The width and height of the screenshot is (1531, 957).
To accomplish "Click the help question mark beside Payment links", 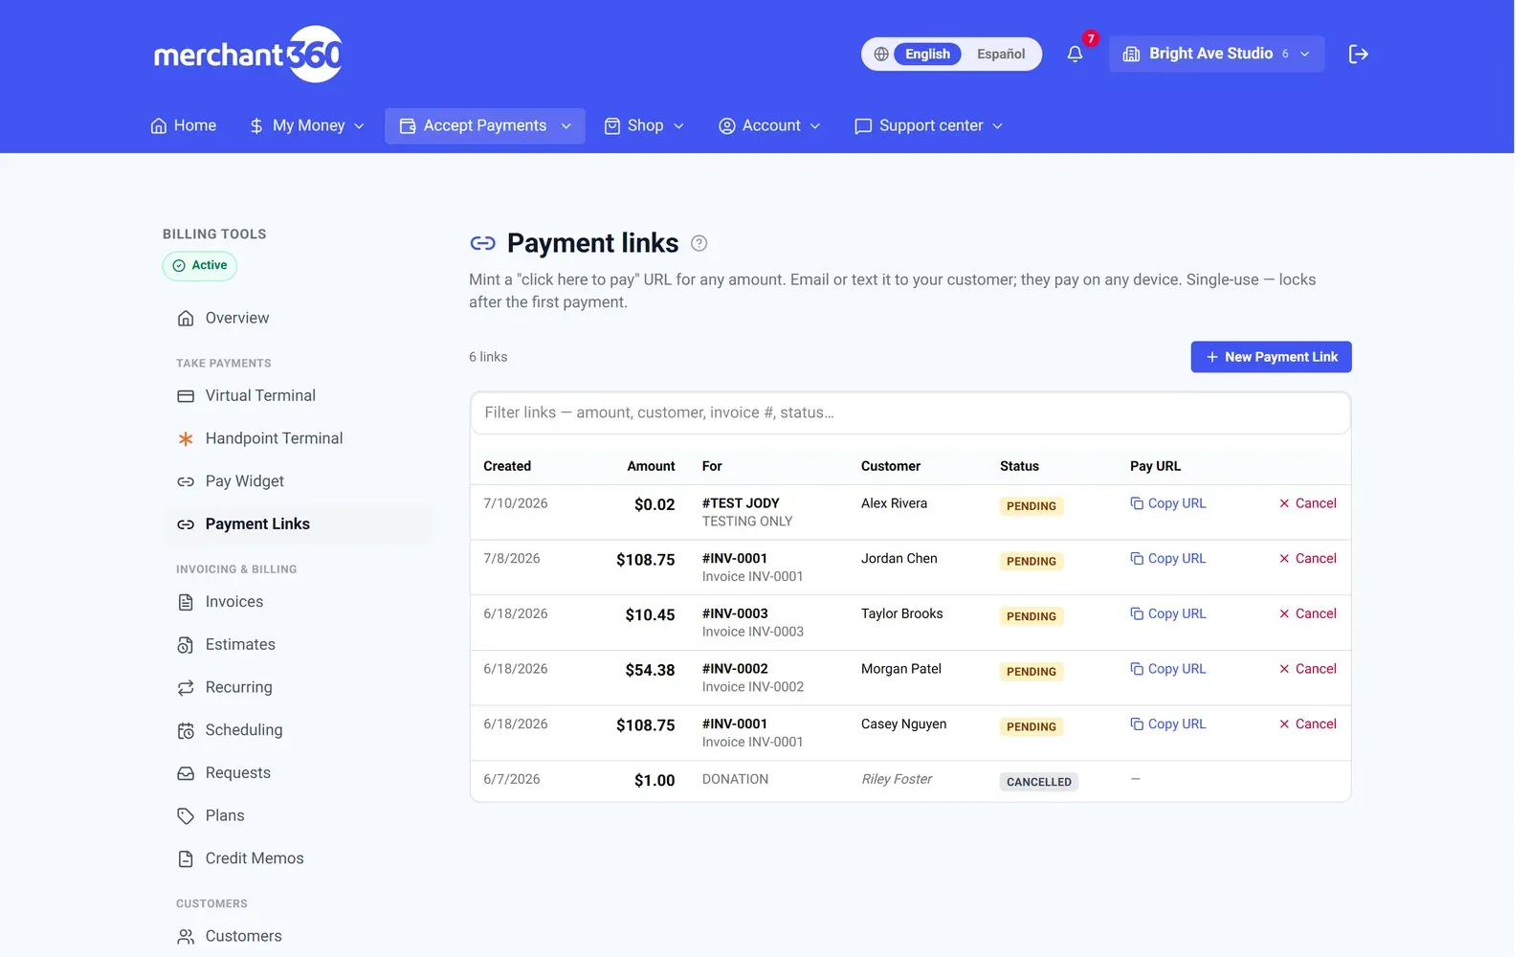I will click(699, 243).
